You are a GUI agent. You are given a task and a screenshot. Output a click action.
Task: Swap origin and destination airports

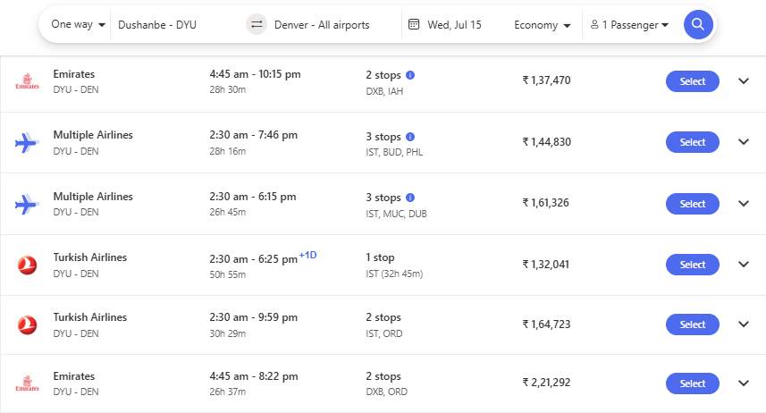pos(257,25)
